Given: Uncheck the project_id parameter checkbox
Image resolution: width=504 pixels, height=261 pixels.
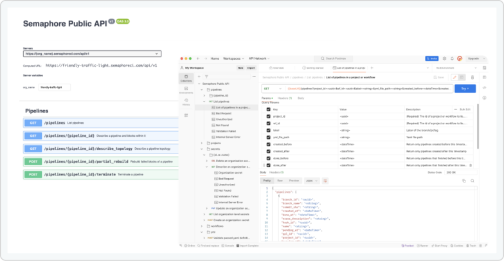Looking at the screenshot, I should coord(269,117).
